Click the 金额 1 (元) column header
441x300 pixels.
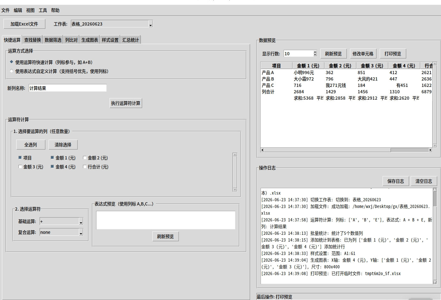click(308, 66)
